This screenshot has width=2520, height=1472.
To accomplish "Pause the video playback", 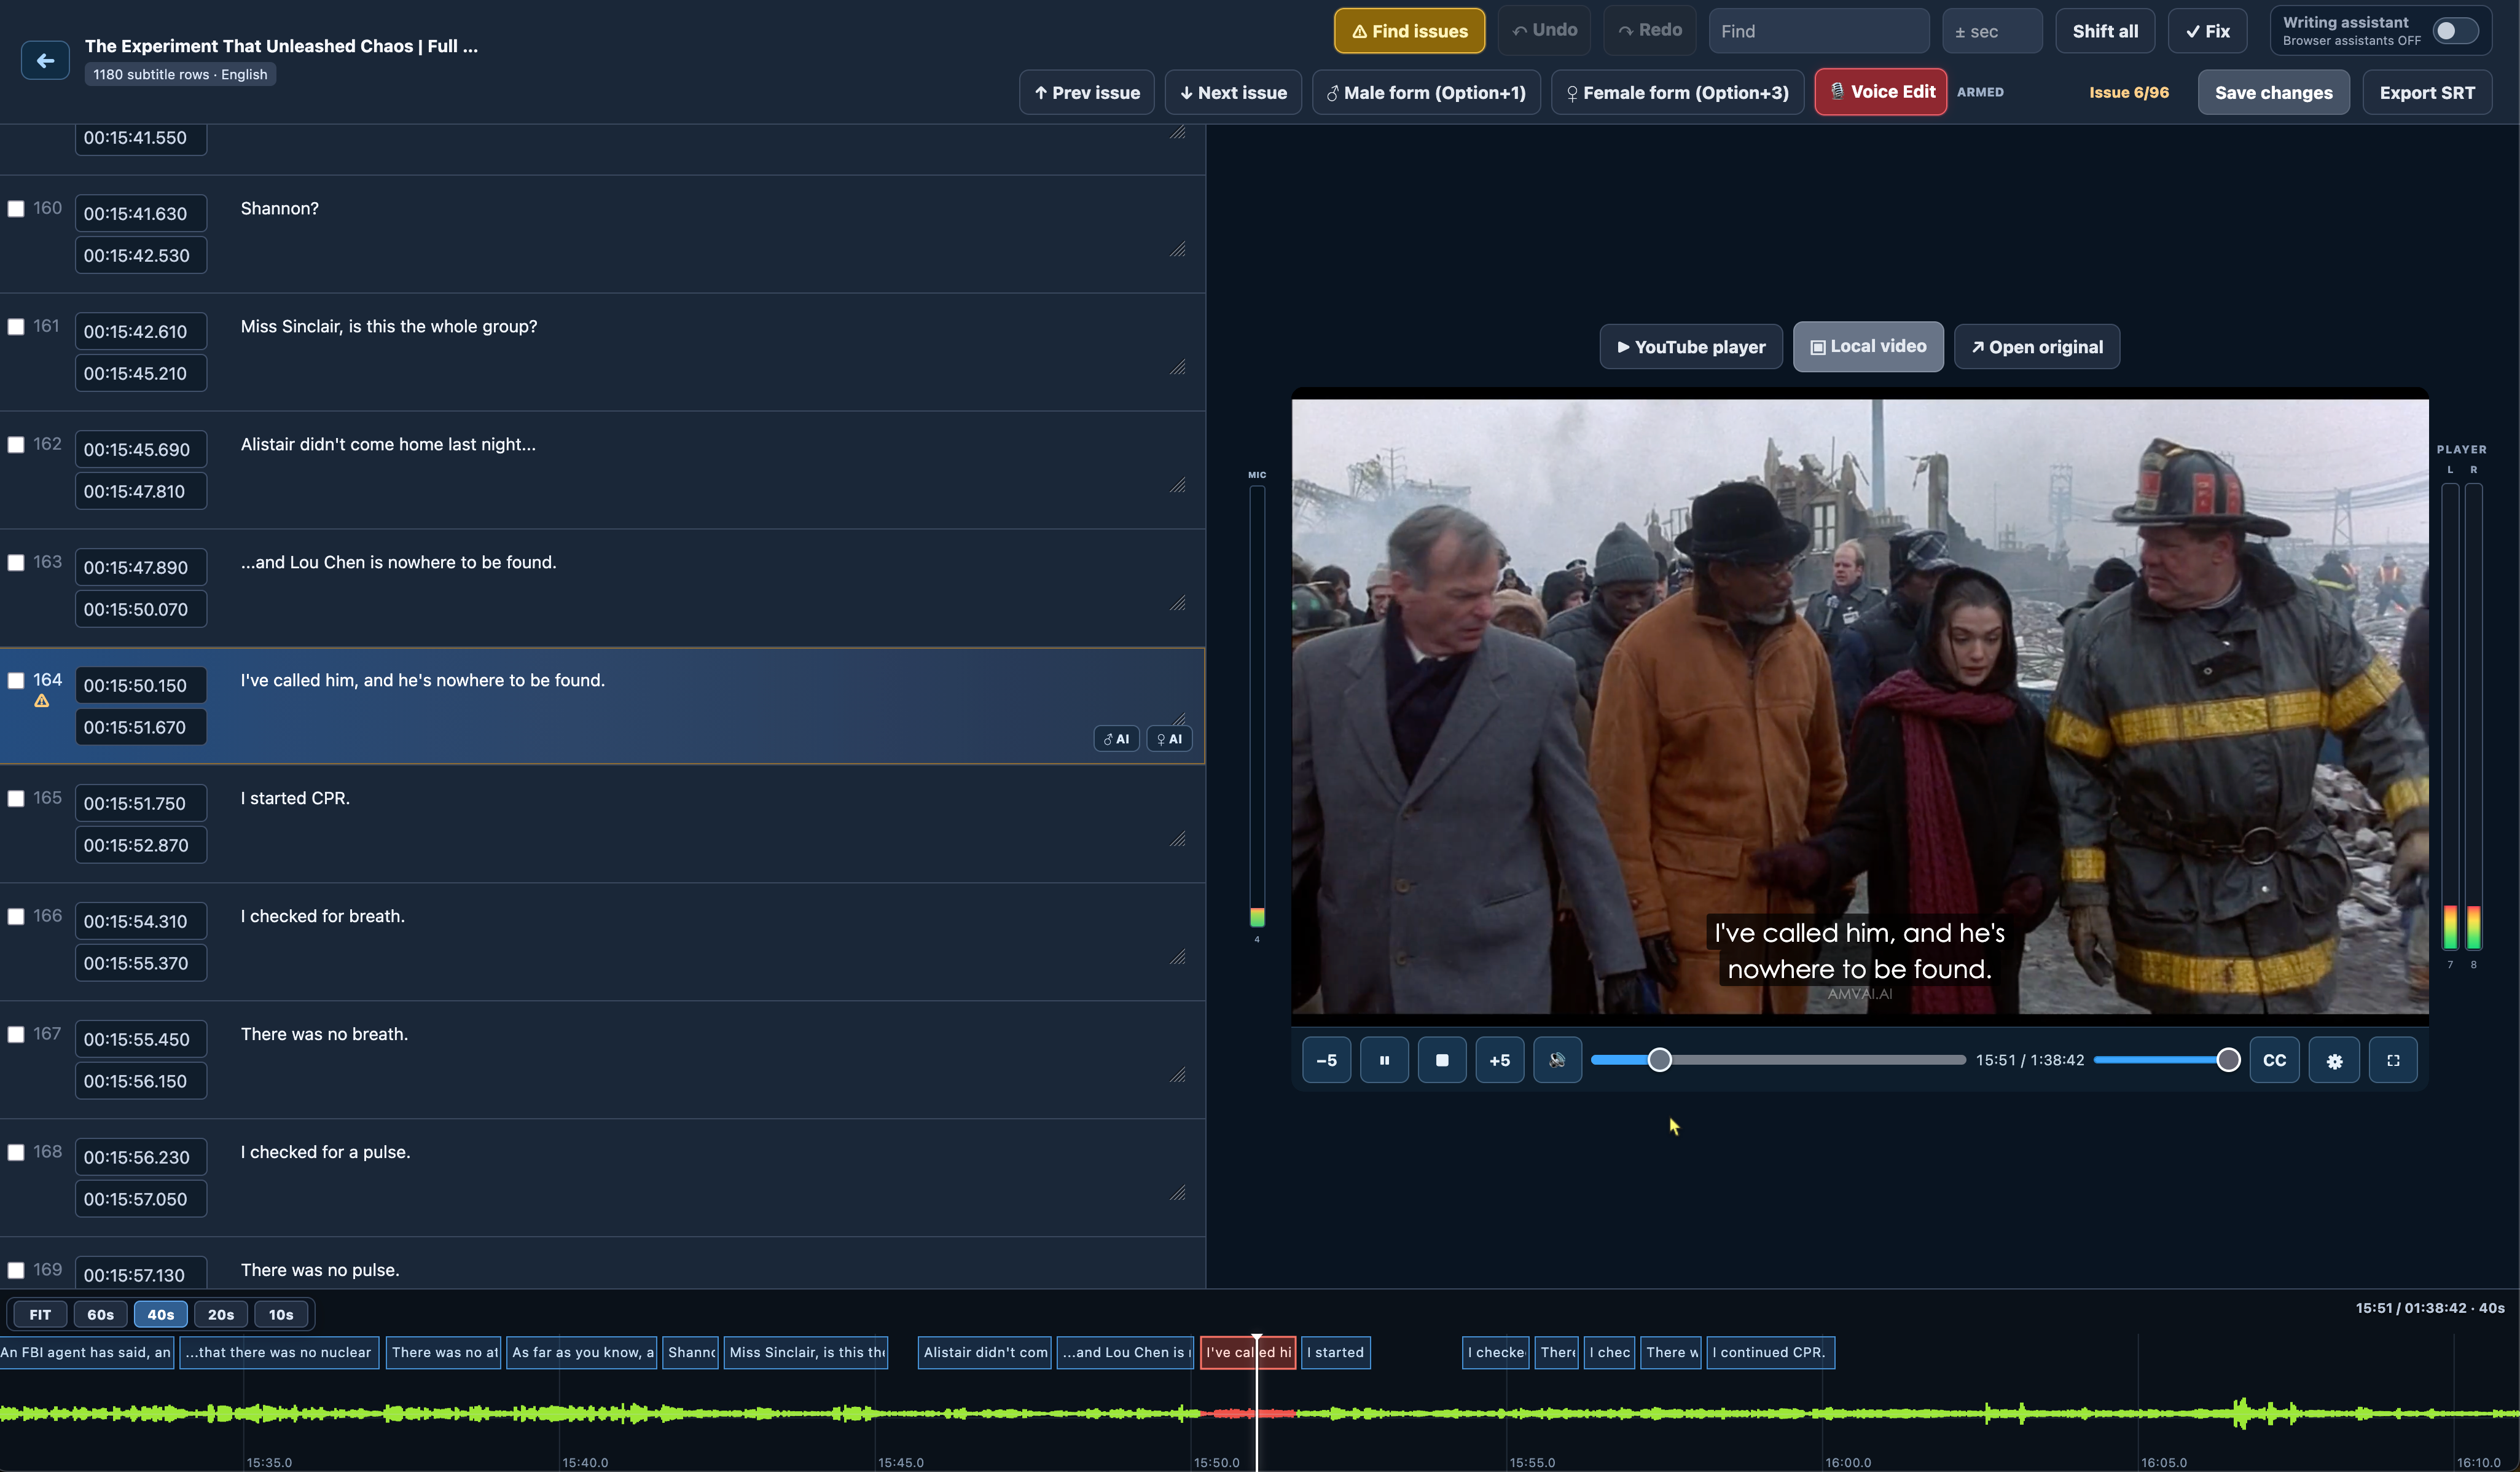I will (x=1384, y=1060).
